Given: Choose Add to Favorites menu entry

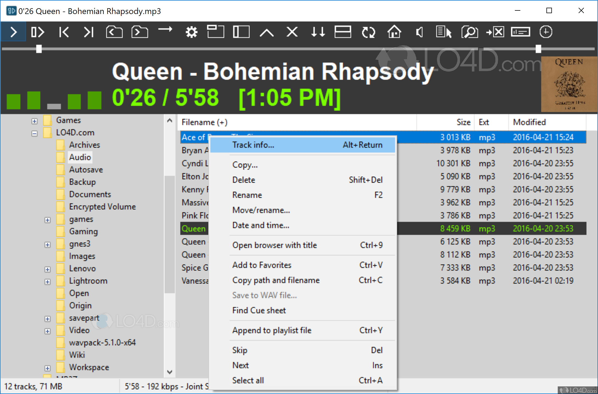Looking at the screenshot, I should (262, 265).
